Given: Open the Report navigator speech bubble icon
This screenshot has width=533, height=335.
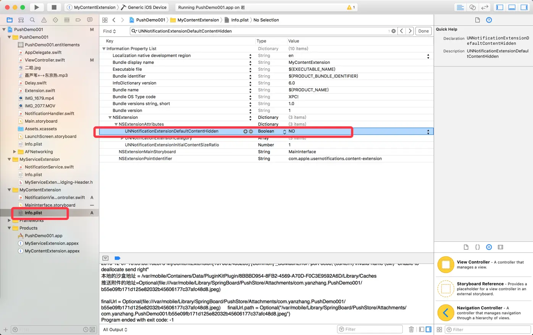Looking at the screenshot, I should pos(90,20).
